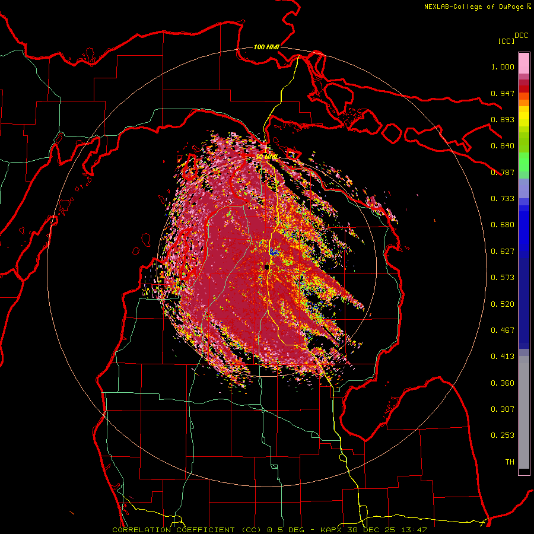Click the 0.520 legend value
Image resolution: width=534 pixels, height=534 pixels.
[x=503, y=304]
